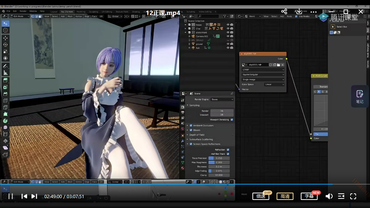Select the Spin tool
370x208 pixels.
(5, 121)
